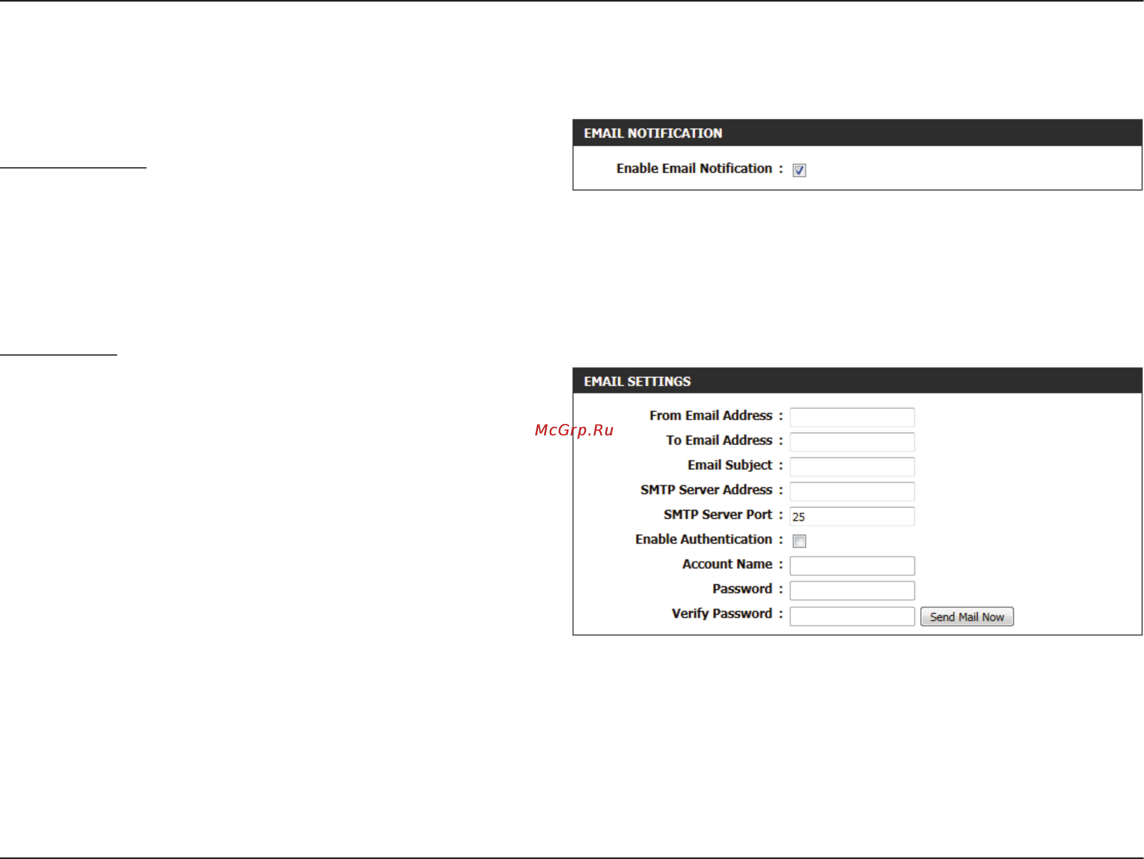Screen dimensions: 1144x859
Task: Edit the SMTP Server Port field
Action: tap(852, 517)
